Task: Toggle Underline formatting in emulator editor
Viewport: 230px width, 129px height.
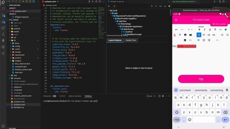Action: (210, 29)
